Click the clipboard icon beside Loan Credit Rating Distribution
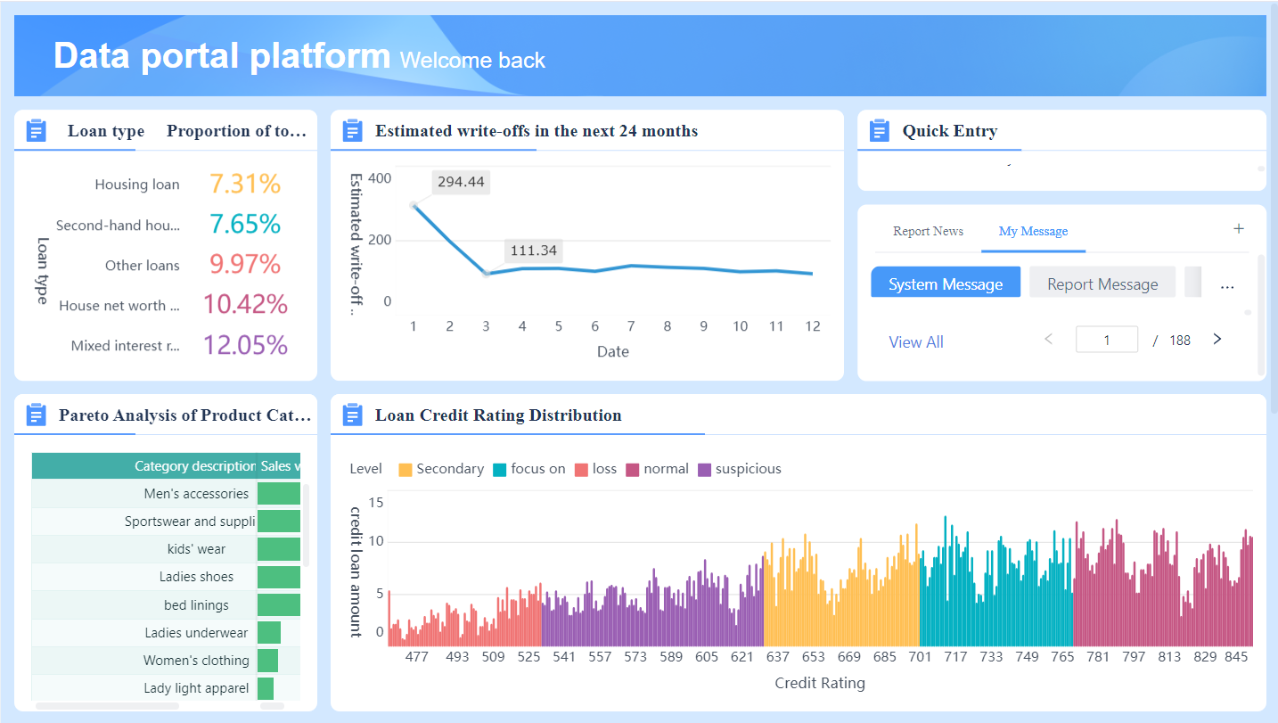Image resolution: width=1278 pixels, height=723 pixels. pyautogui.click(x=352, y=415)
